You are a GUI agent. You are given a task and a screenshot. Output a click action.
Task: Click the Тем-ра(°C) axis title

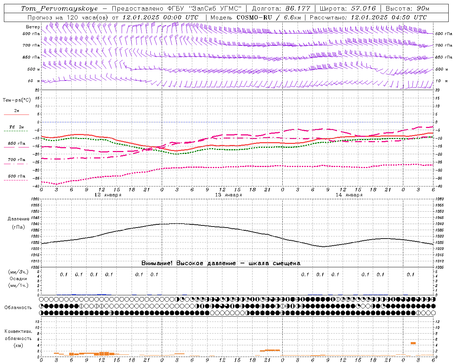click(x=17, y=100)
